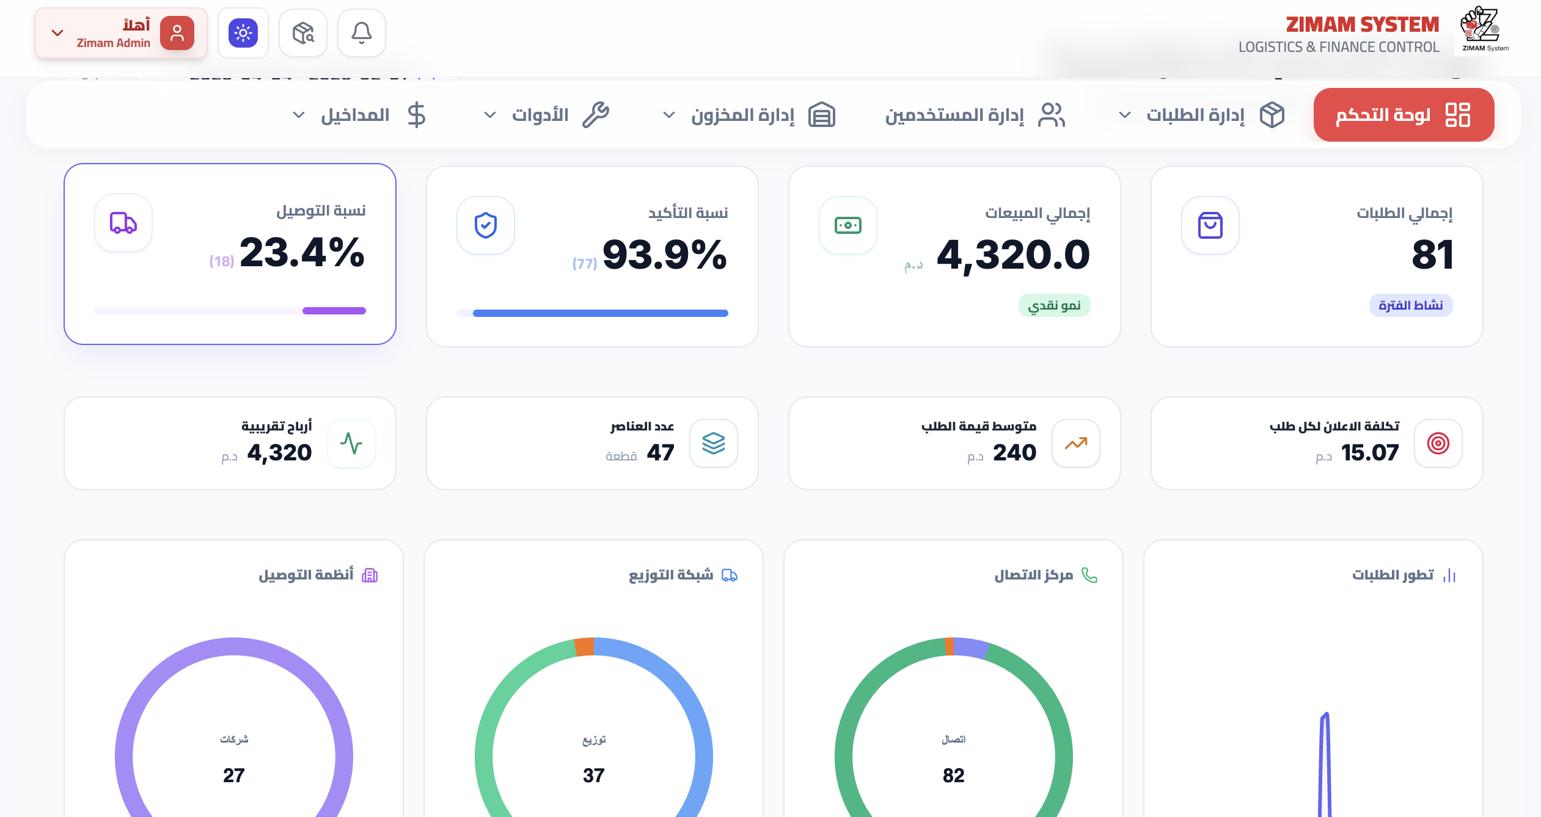Viewport: 1541px width, 817px height.
Task: Click the target icon on تكلفة الاعلان card
Action: click(x=1438, y=444)
